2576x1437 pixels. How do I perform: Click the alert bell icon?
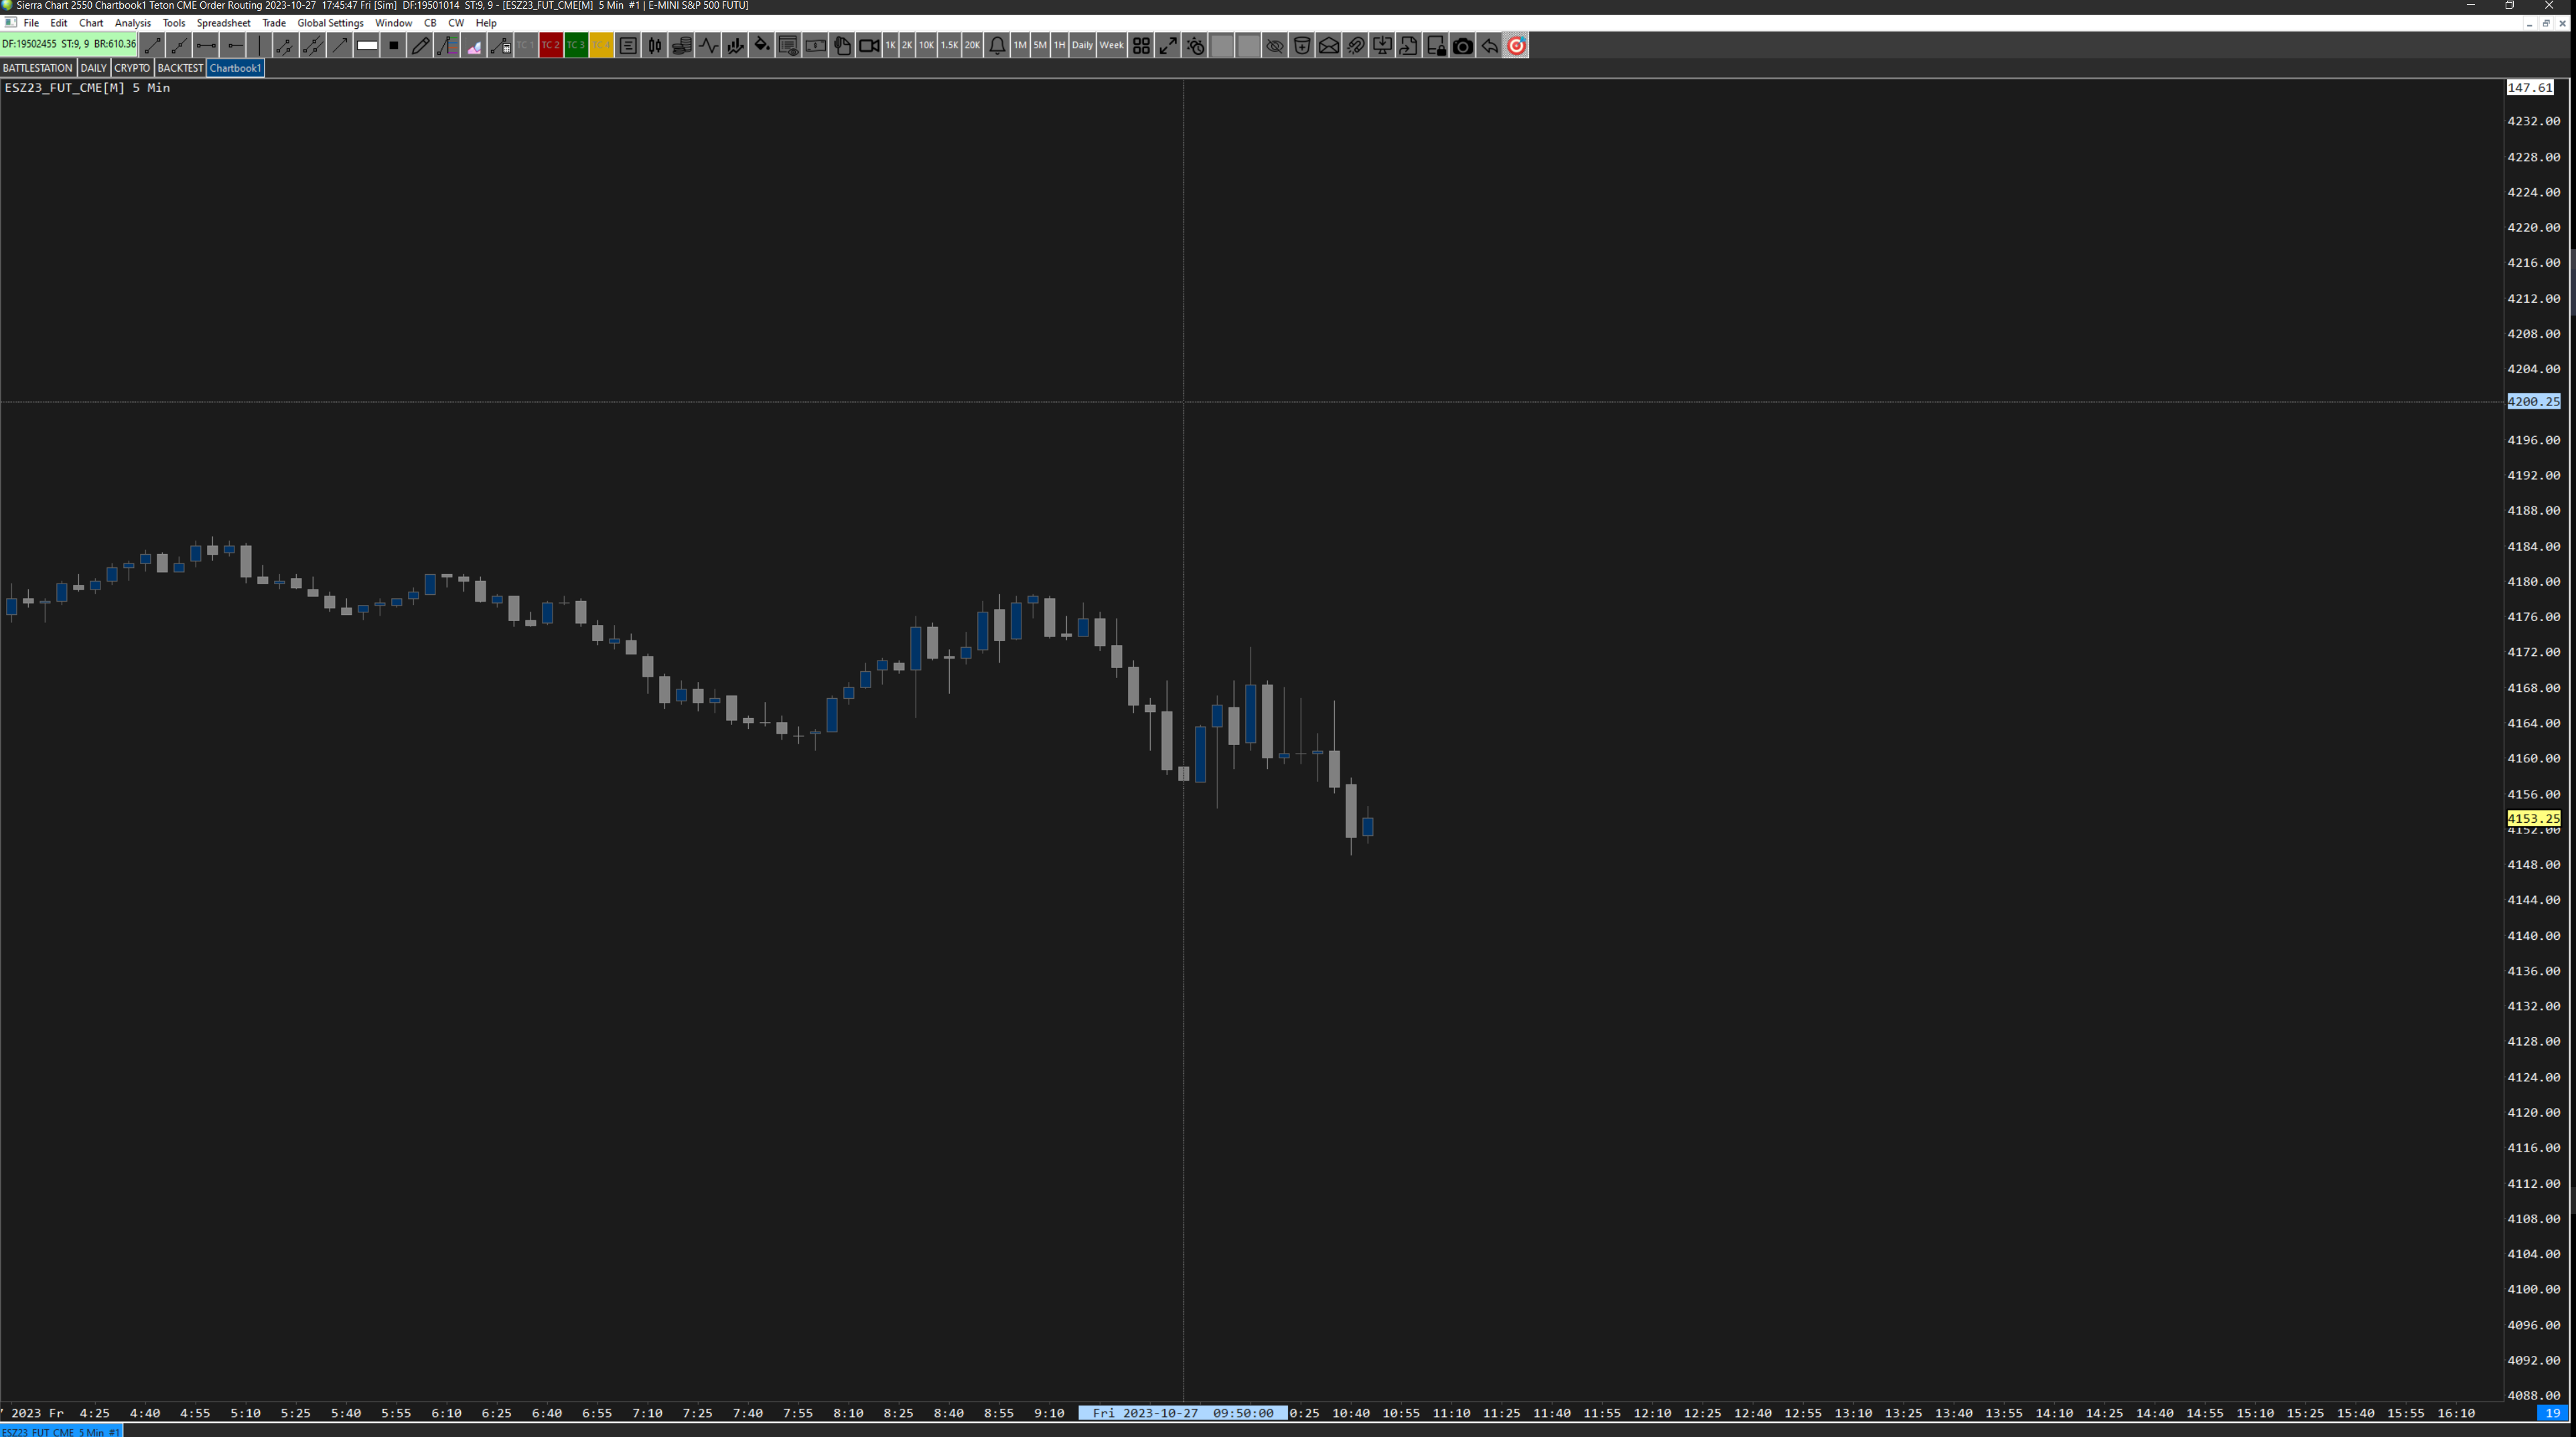pos(997,45)
